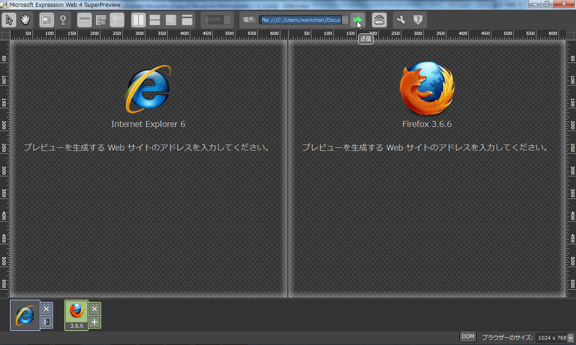Minimize the SuperPreview window

coord(535,4)
